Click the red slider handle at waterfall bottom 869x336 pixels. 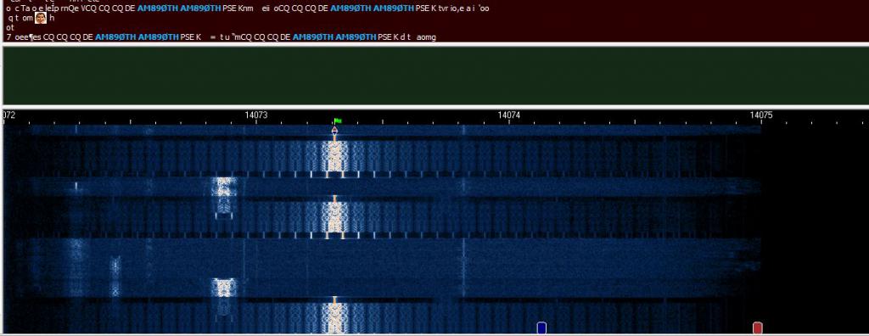click(758, 328)
